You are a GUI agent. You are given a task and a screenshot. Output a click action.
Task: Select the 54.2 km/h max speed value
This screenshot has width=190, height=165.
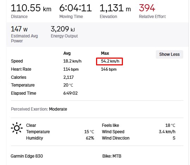[x=110, y=61]
